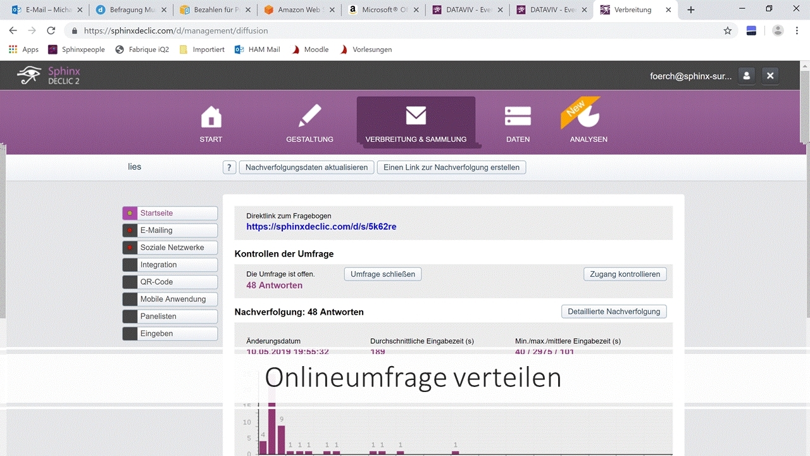Open the START home icon
810x456 pixels.
211,117
